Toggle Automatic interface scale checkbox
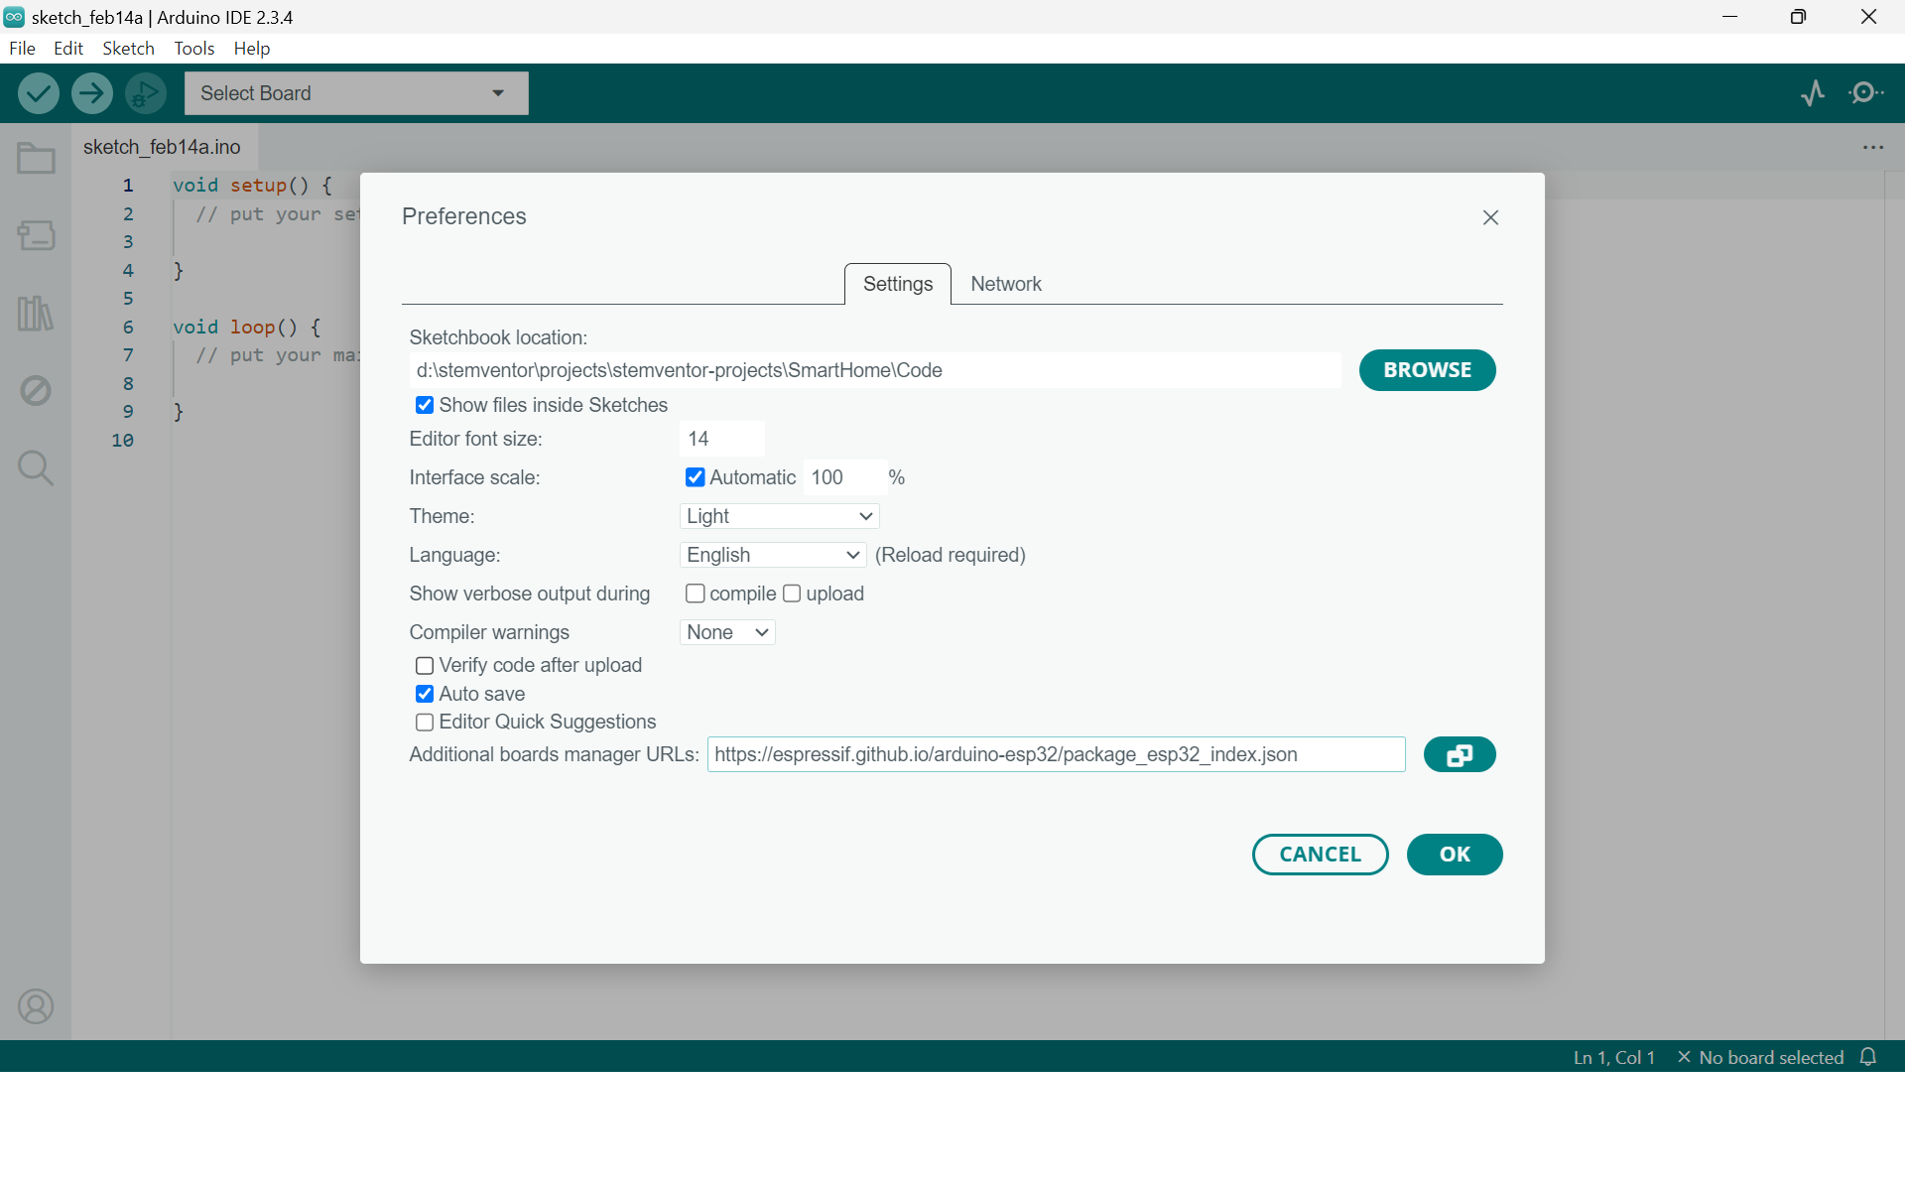The height and width of the screenshot is (1191, 1905). 696,477
